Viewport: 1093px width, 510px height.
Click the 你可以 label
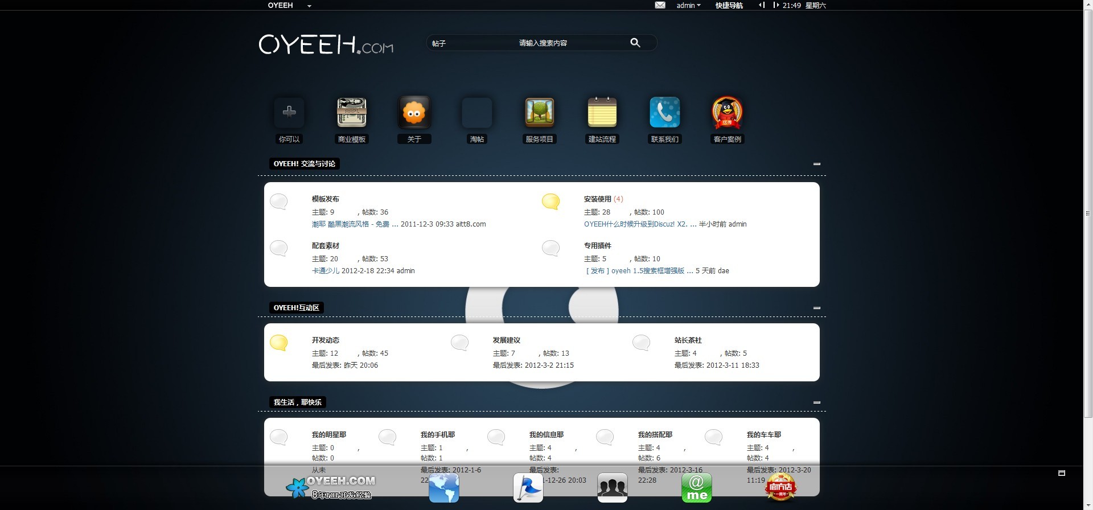[x=289, y=139]
